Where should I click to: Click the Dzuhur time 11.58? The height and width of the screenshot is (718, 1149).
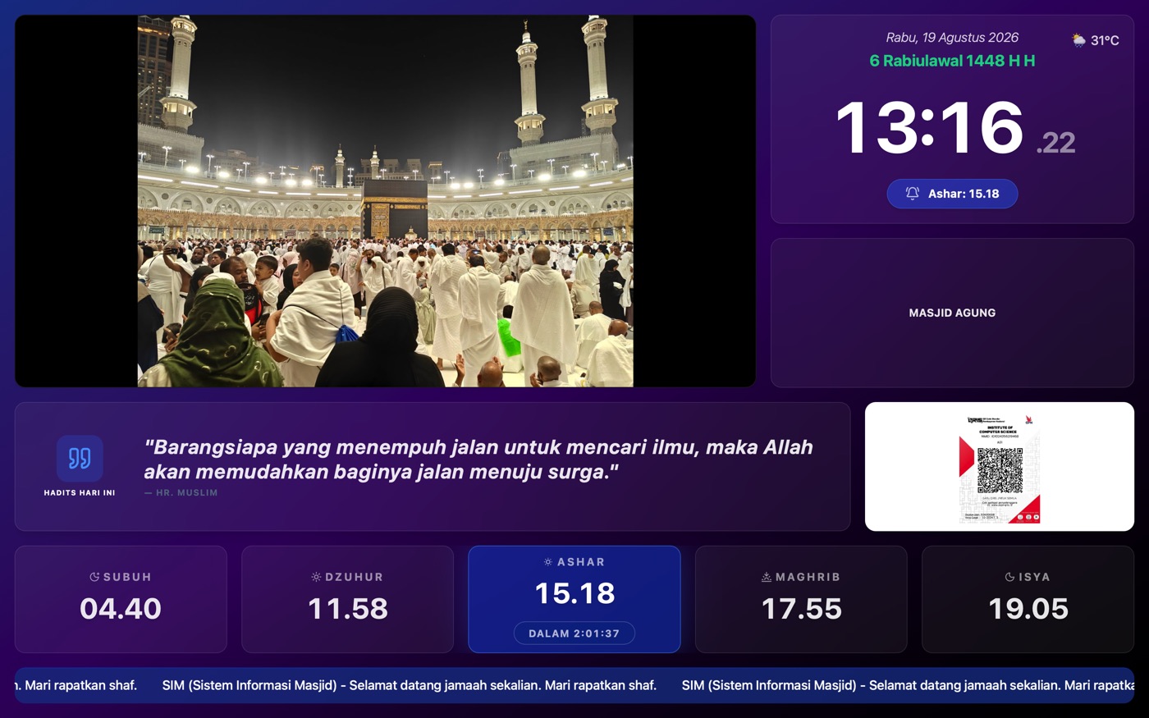click(348, 609)
